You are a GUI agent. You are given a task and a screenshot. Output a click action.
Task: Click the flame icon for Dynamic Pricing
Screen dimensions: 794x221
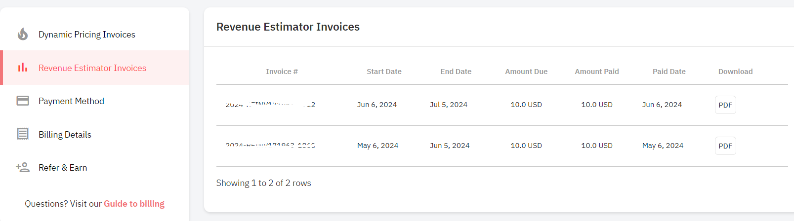[x=23, y=34]
